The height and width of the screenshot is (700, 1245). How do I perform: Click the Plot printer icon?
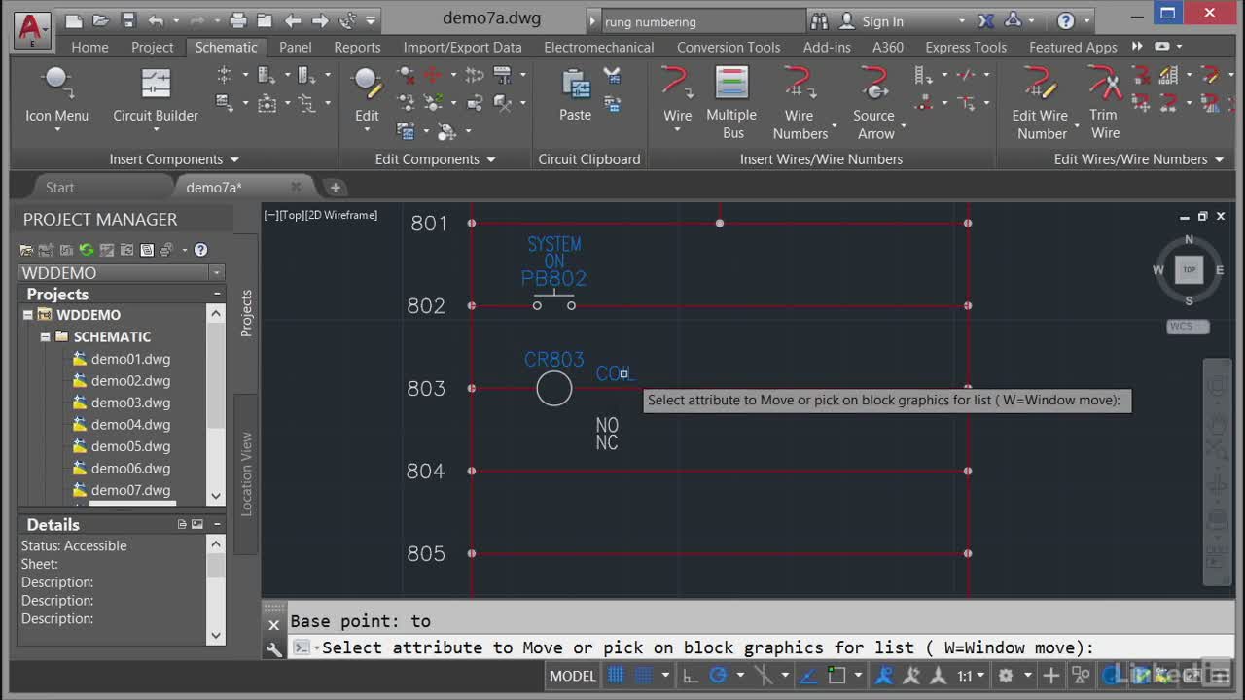(x=238, y=20)
